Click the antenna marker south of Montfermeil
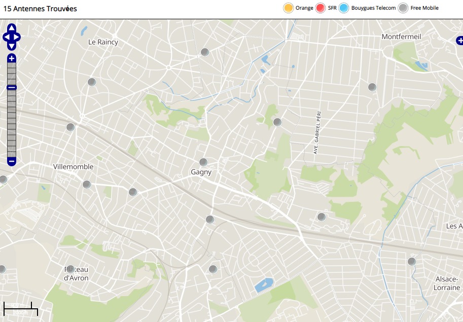 tap(372, 87)
